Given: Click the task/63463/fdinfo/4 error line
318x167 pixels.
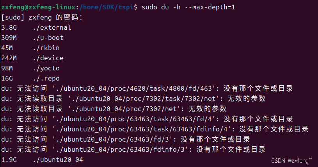Looking at the screenshot, I should [155, 129].
